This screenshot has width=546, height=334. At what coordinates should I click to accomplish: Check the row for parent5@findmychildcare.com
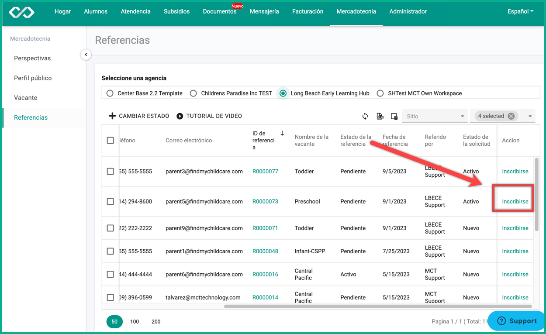coord(111,202)
